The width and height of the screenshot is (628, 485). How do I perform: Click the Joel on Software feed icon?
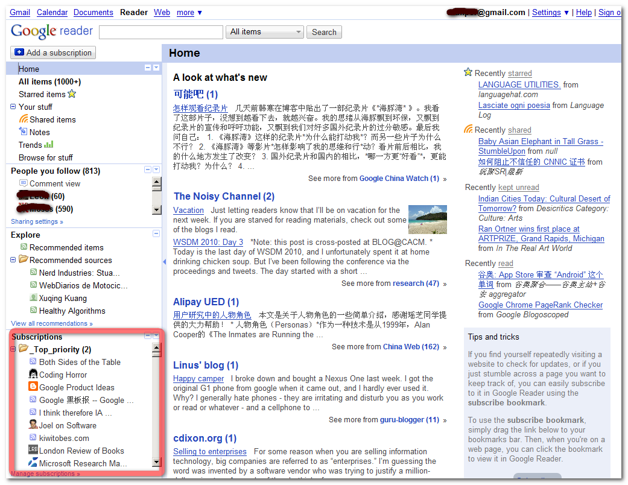tap(33, 424)
